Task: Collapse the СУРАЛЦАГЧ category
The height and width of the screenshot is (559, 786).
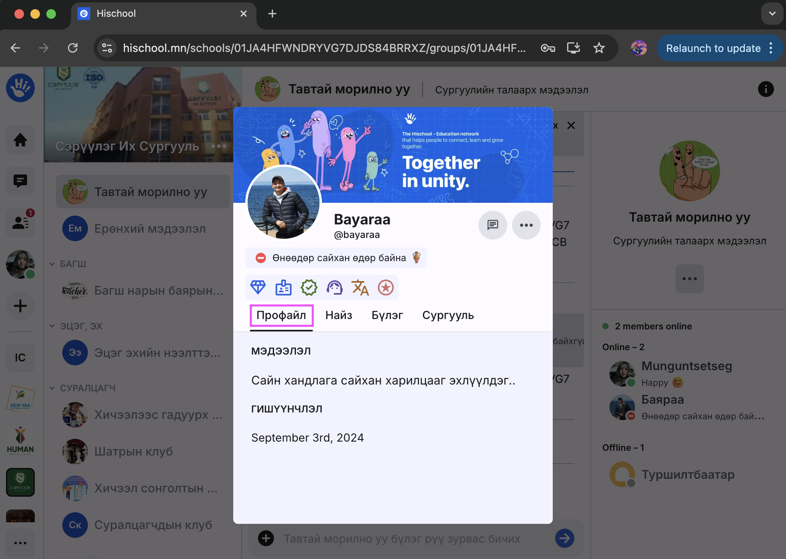Action: (52, 388)
